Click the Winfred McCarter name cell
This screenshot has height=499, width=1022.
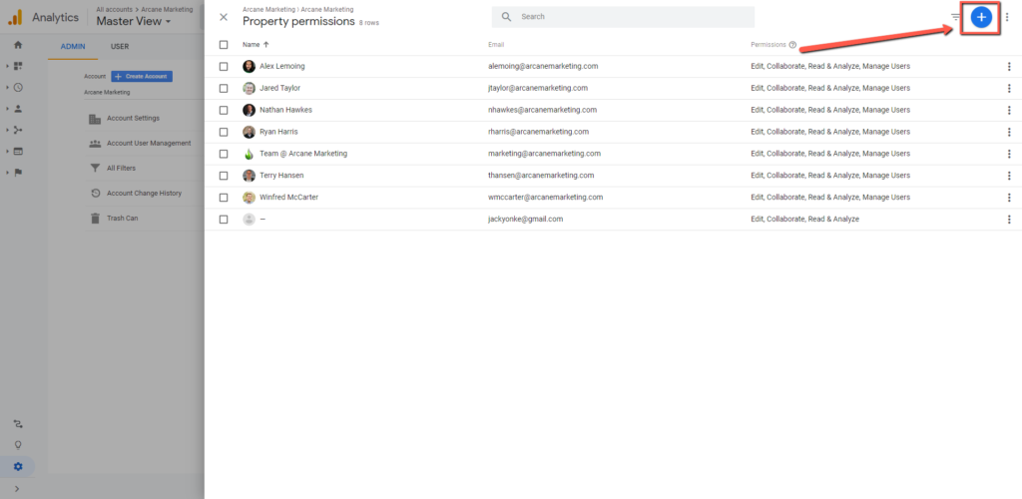288,198
